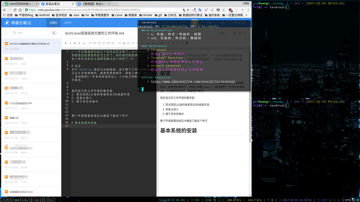Open the Android bookmark folder
The height and width of the screenshot is (202, 360).
coord(42,15)
